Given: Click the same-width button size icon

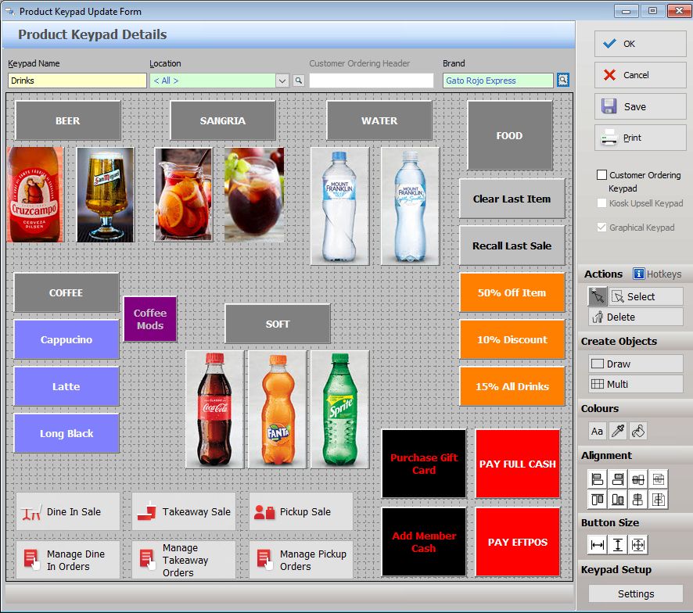Looking at the screenshot, I should [598, 545].
